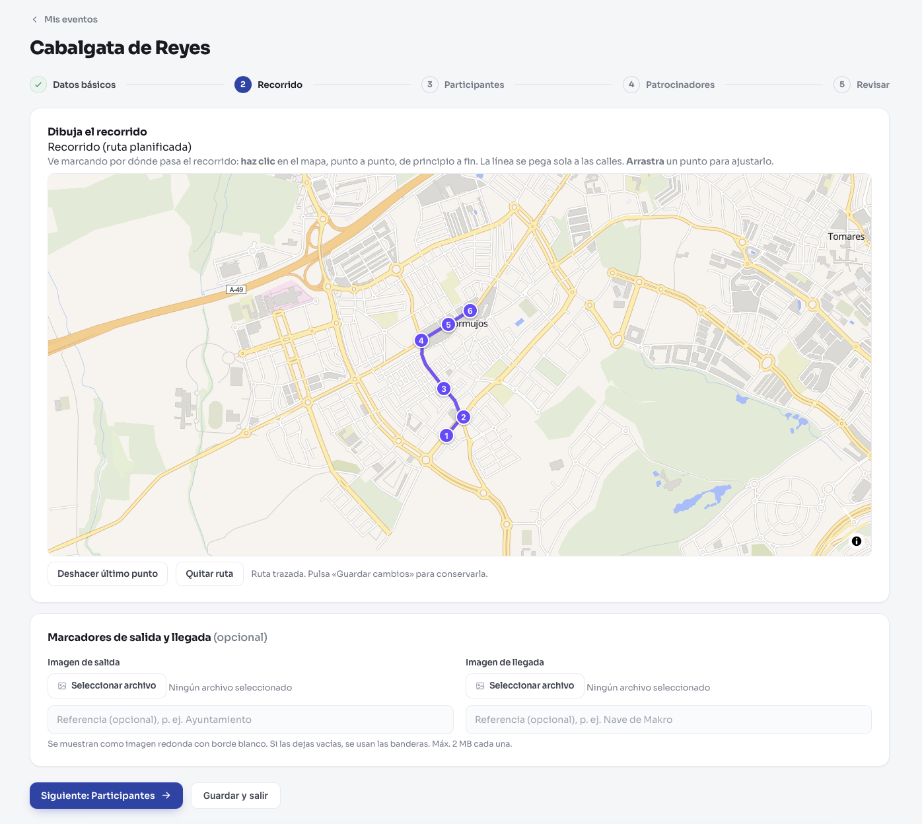The image size is (922, 824).
Task: Click the A-49 road label on map
Action: 236,289
